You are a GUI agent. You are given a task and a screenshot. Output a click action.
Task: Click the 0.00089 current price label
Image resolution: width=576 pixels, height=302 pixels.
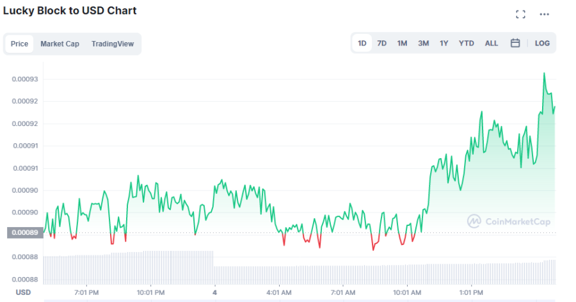[25, 232]
